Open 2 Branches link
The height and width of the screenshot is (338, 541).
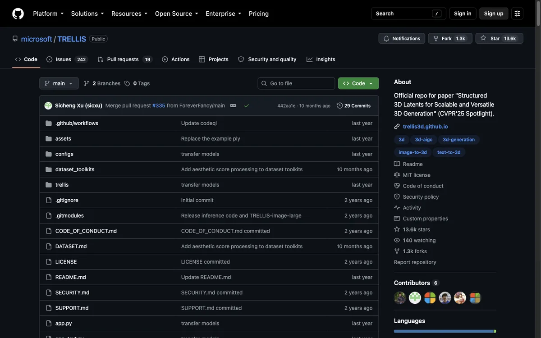pyautogui.click(x=102, y=83)
